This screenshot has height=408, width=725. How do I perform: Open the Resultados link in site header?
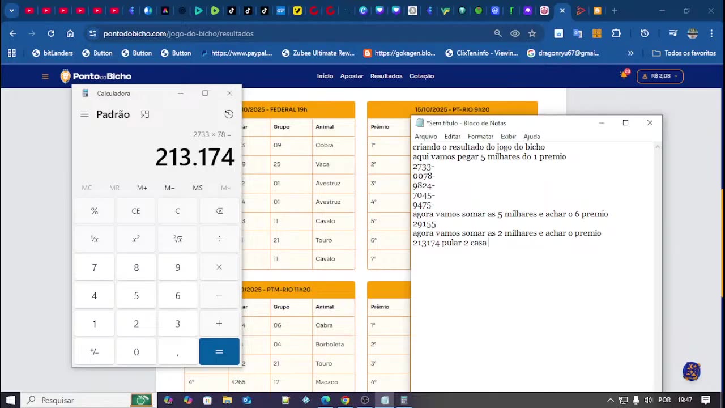(x=386, y=76)
